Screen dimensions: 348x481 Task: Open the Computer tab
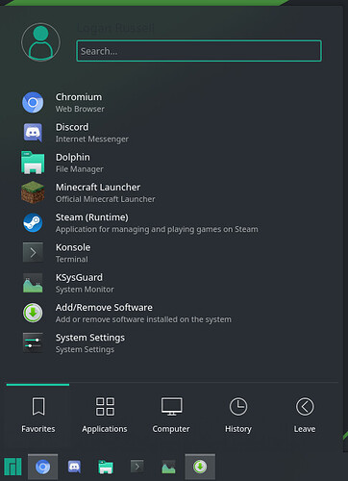tap(171, 416)
